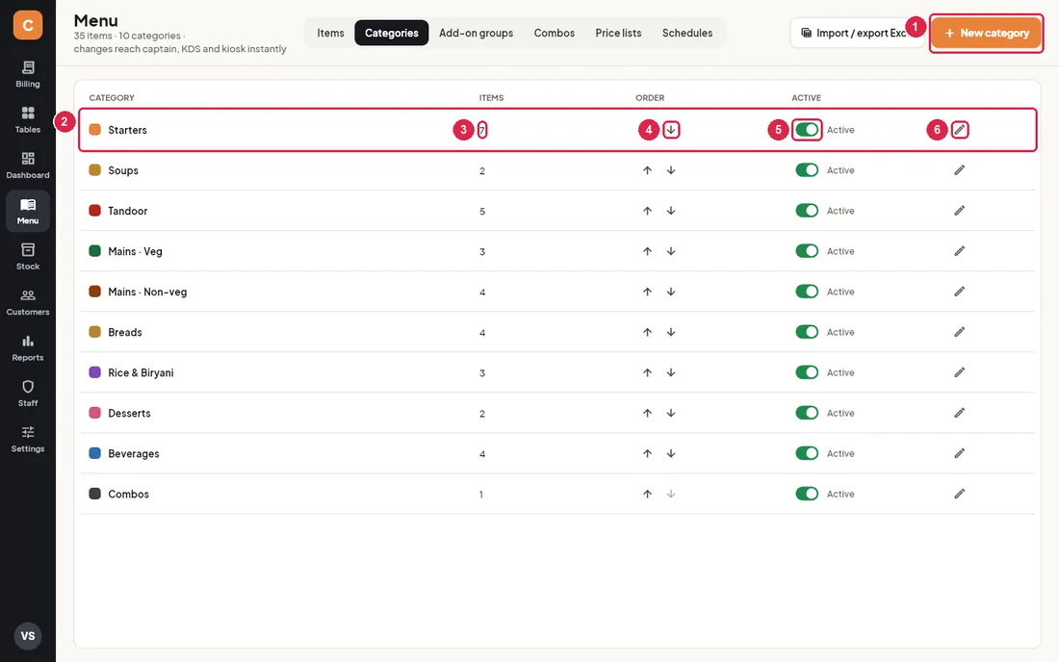Open Settings from the sidebar
The image size is (1059, 662).
(28, 439)
